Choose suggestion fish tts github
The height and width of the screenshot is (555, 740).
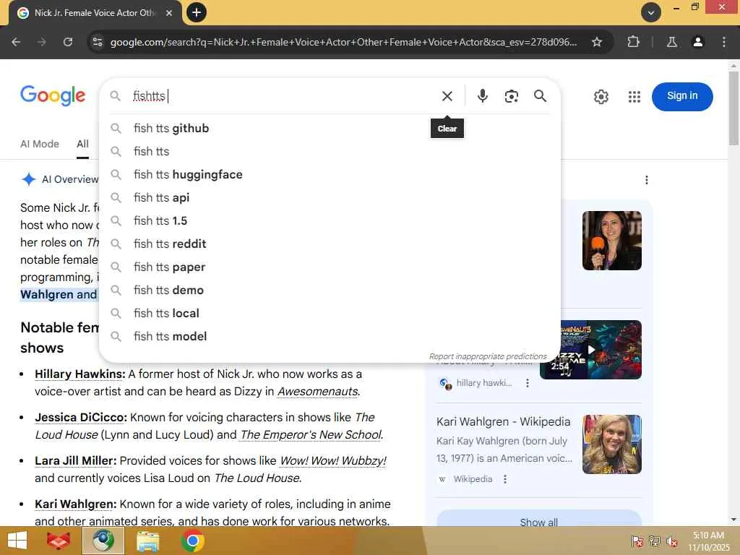click(330, 129)
